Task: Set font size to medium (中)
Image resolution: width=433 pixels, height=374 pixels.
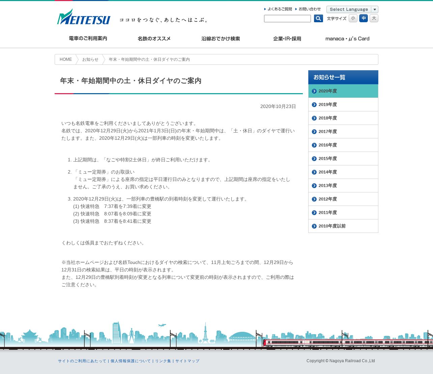Action: (364, 18)
